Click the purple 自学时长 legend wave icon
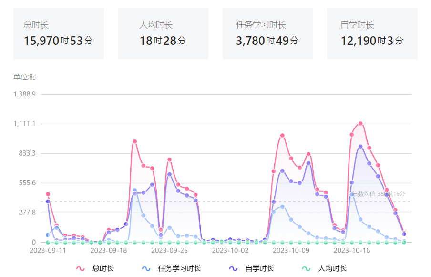 (233, 269)
